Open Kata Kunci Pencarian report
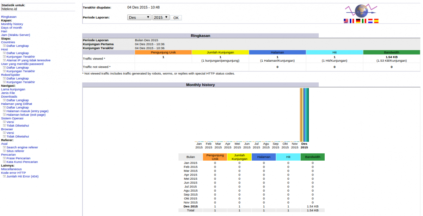This screenshot has width=423, height=216. 22,161
